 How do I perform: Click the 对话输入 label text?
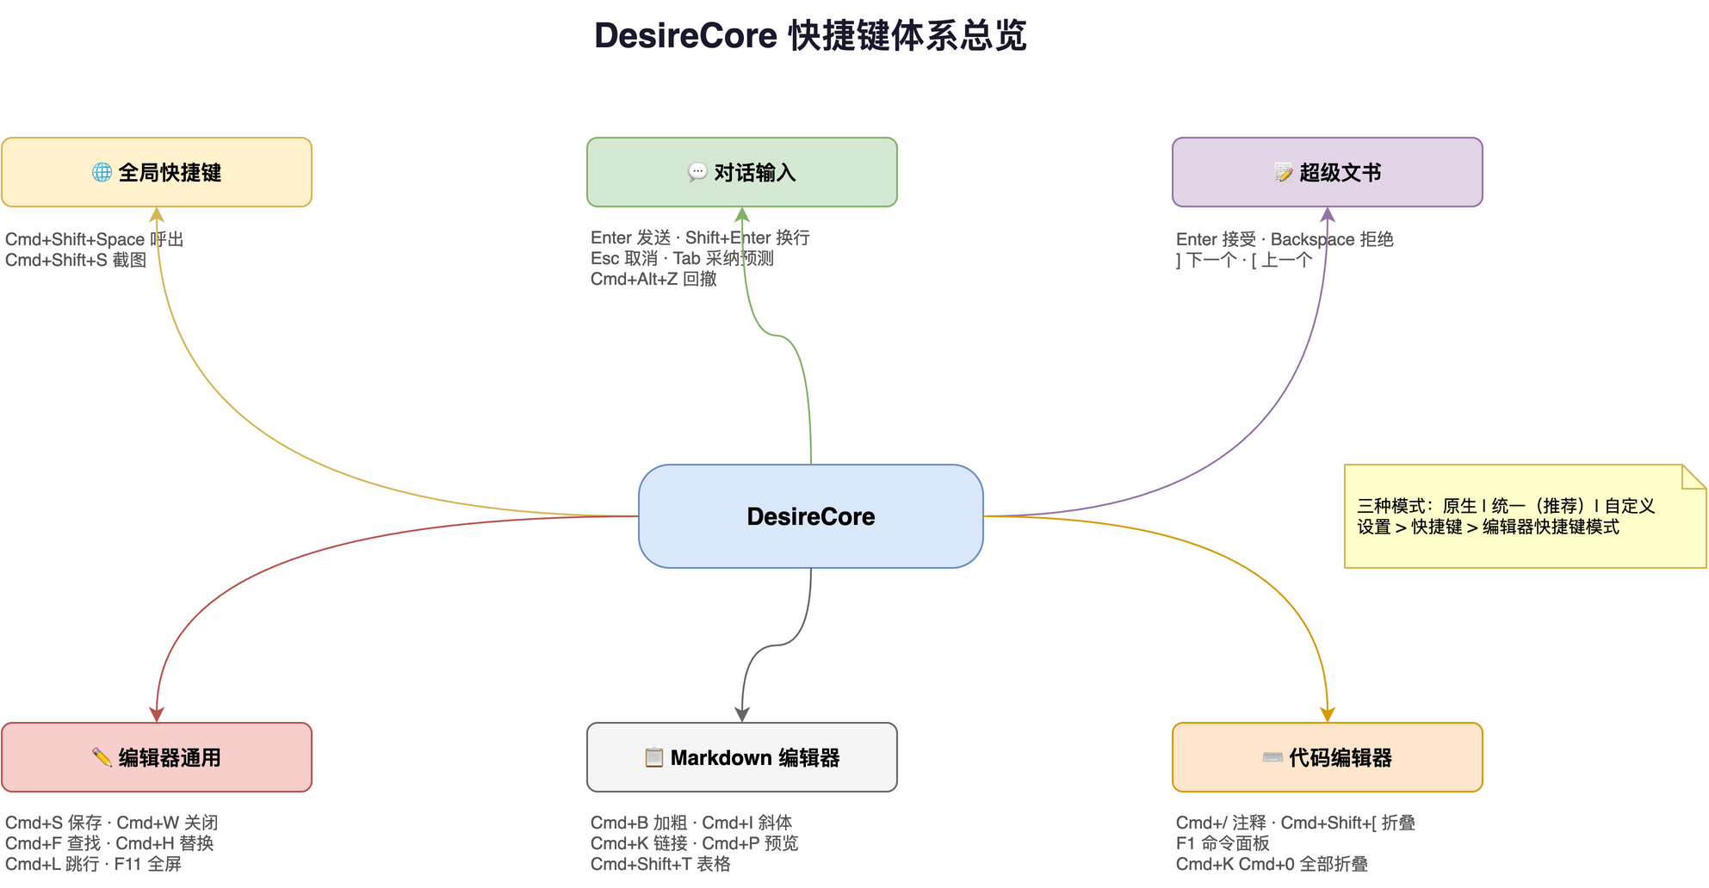coord(755,172)
